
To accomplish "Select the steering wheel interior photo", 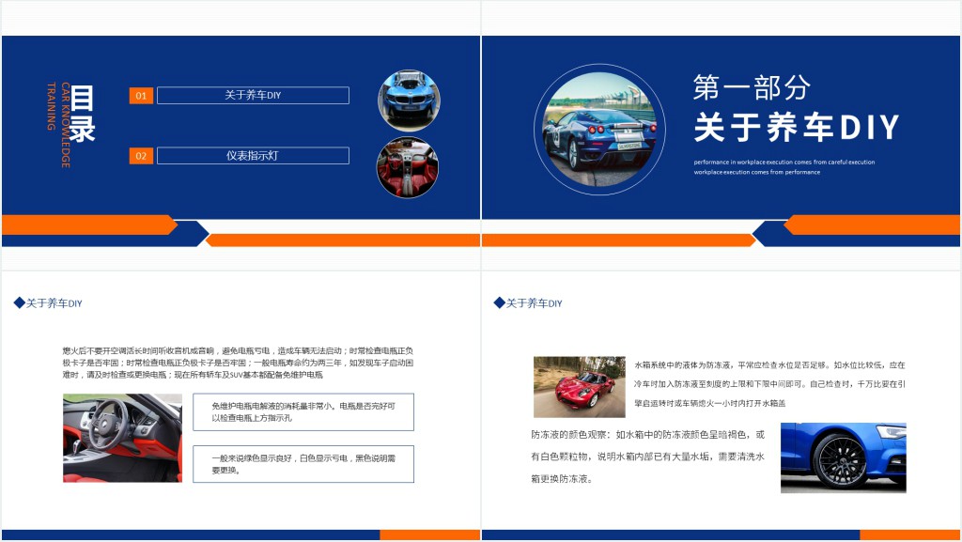I will click(122, 438).
